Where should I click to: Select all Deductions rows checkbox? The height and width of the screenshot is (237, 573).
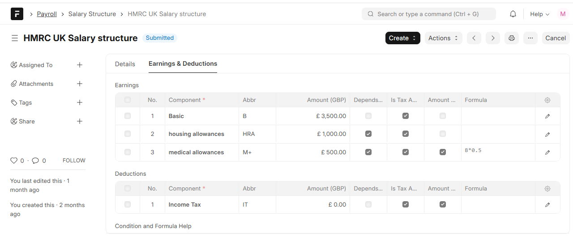pyautogui.click(x=128, y=188)
